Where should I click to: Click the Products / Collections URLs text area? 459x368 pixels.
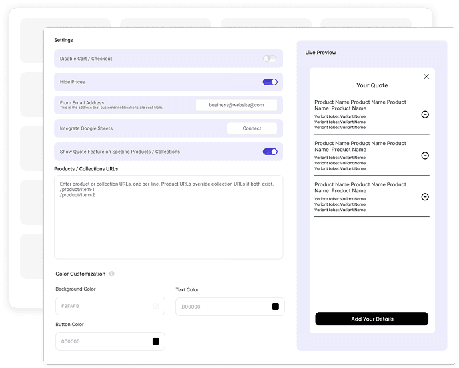tap(169, 217)
